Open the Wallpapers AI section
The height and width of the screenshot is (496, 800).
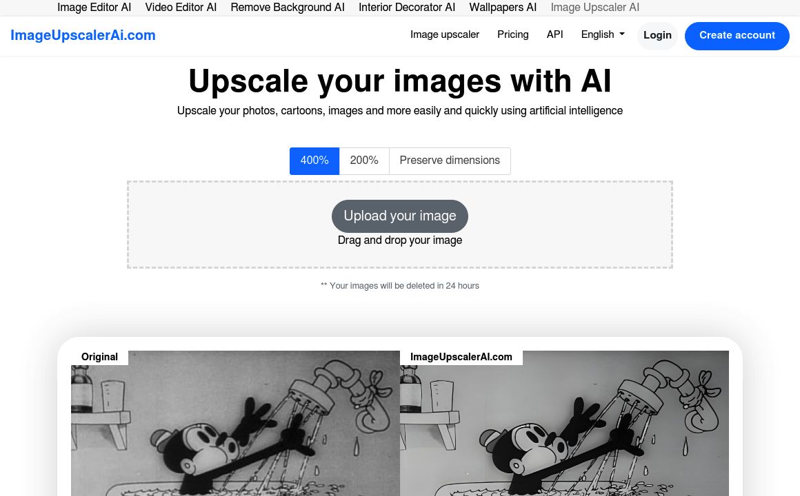click(503, 8)
